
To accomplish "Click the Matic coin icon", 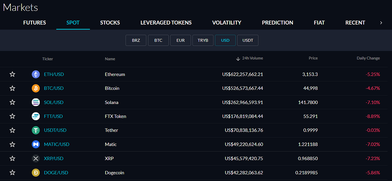I will (36, 144).
